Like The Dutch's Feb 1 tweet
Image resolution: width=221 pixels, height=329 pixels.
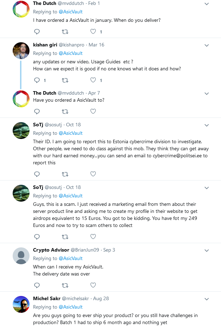[93, 32]
